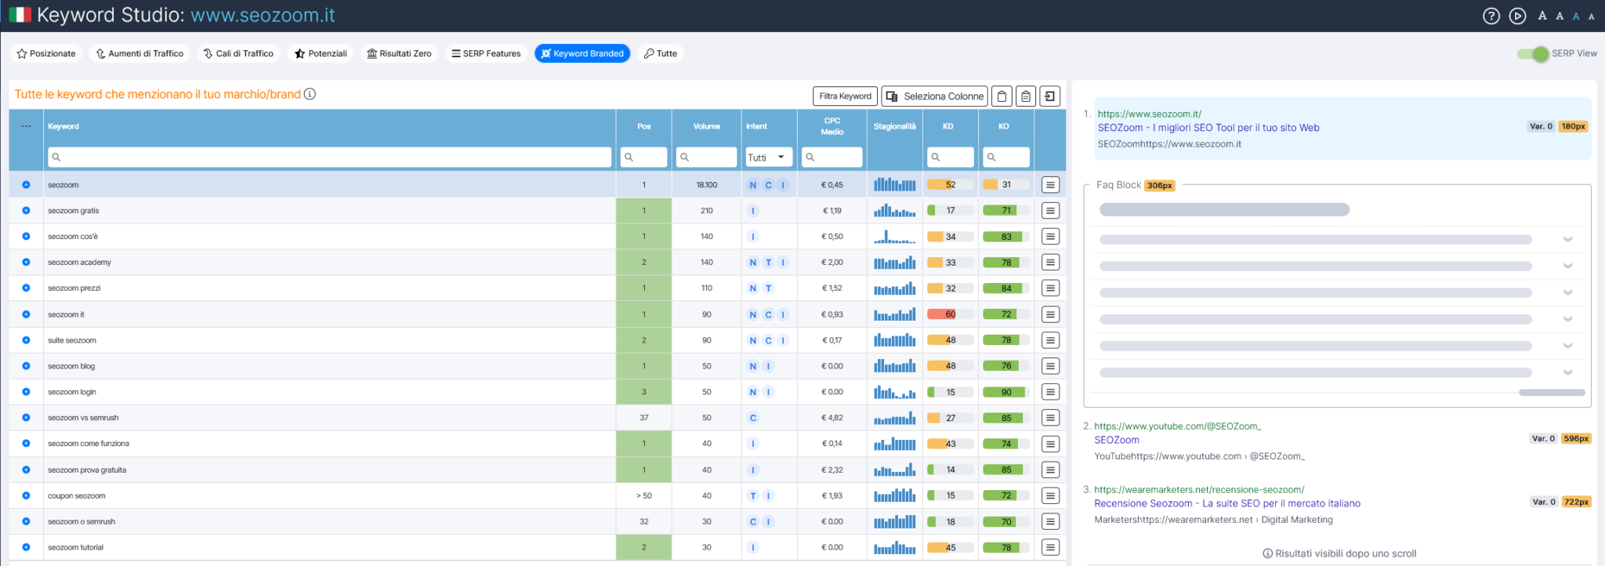
Task: Open row menu icon for seozoom gratis
Action: (x=1050, y=211)
